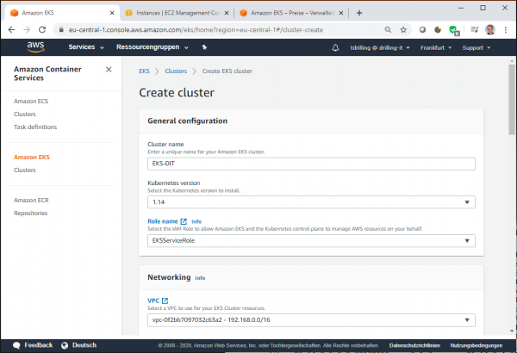Click the pin shortcut icon in AWS navbar
Screen dimensions: 517x353
click(x=204, y=47)
